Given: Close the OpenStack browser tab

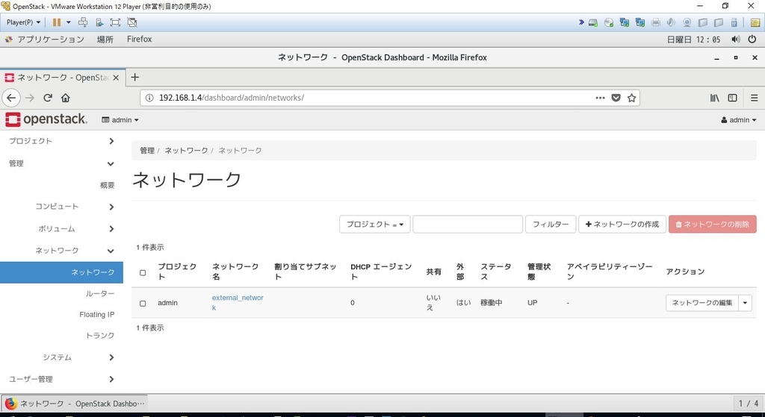Looking at the screenshot, I should (116, 78).
